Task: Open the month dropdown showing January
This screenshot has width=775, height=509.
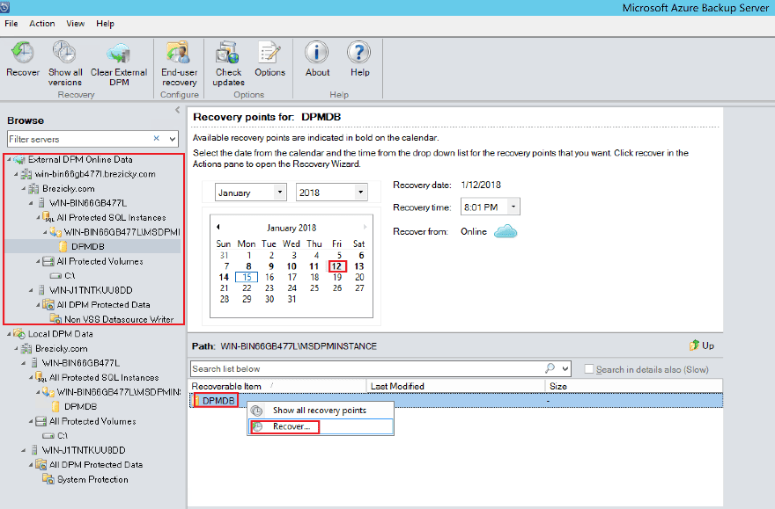Action: (x=280, y=192)
